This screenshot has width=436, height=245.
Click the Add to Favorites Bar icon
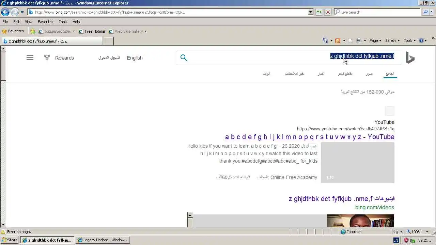[33, 31]
